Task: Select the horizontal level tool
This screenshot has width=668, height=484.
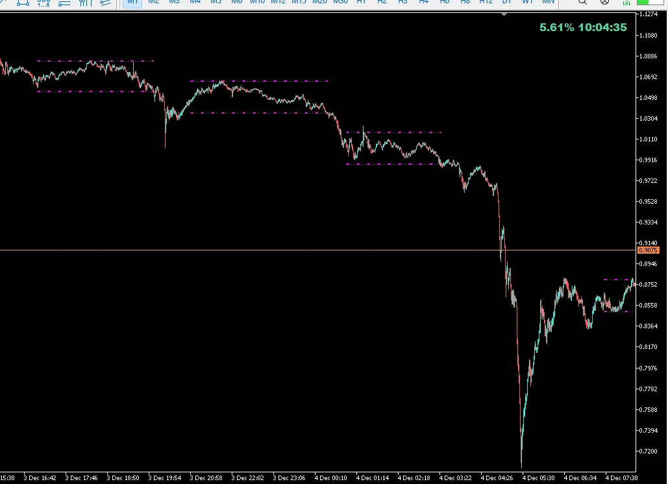Action: pyautogui.click(x=64, y=3)
